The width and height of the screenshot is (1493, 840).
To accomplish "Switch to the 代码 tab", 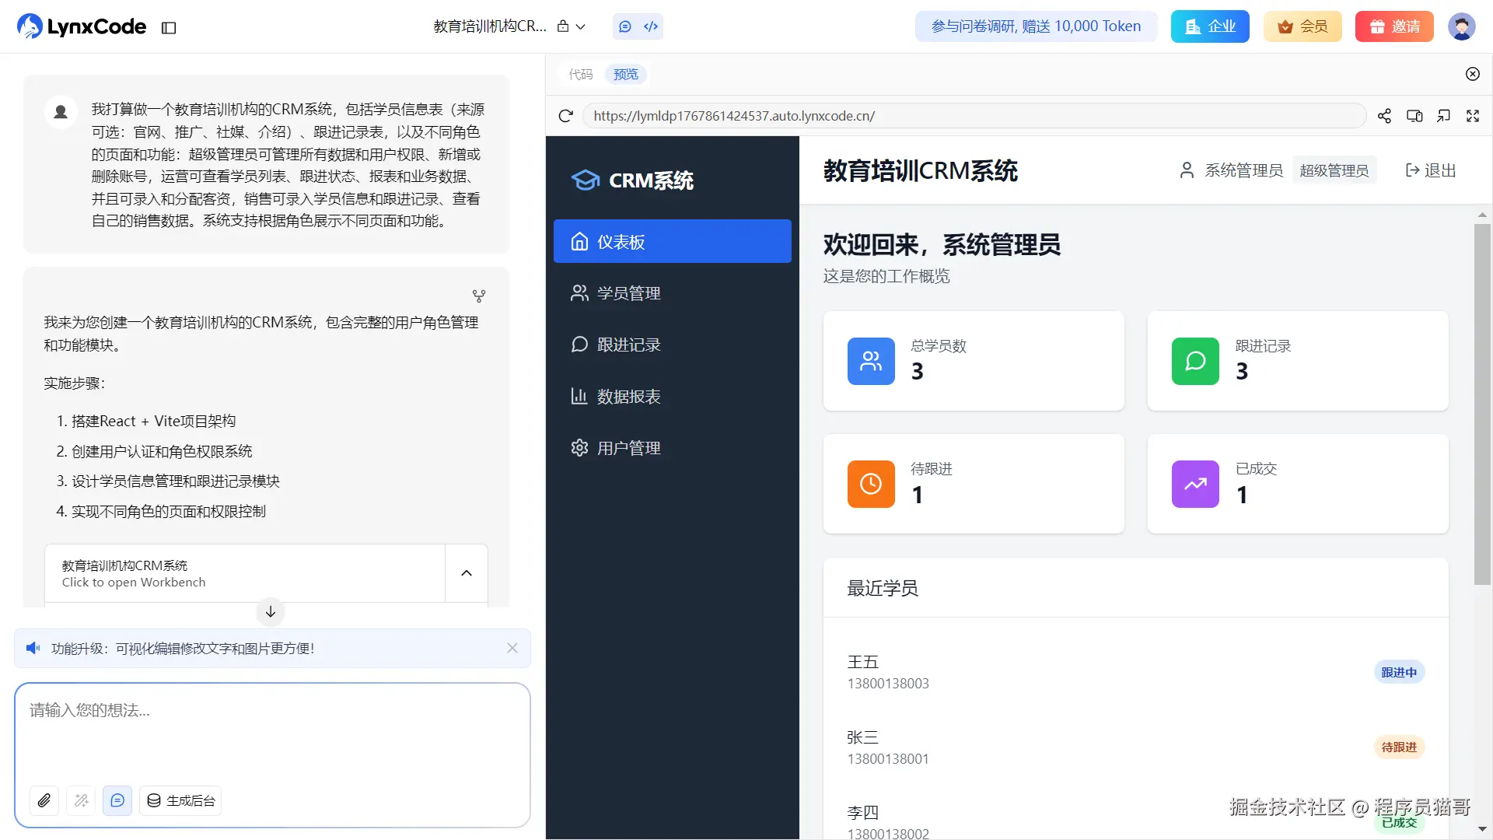I will 581,75.
